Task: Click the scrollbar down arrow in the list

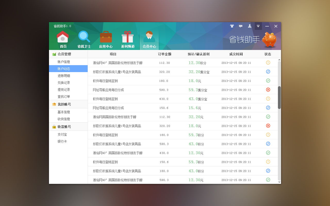Action: [x=279, y=182]
